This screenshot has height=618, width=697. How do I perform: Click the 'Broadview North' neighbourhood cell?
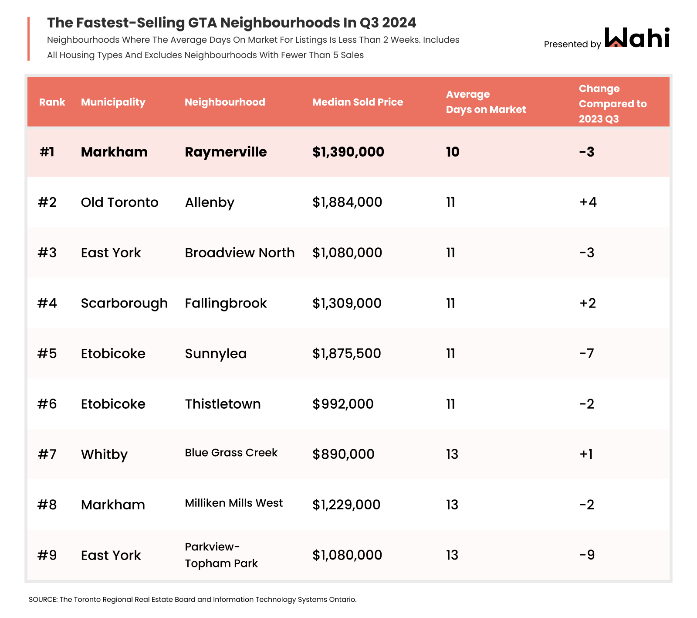pyautogui.click(x=240, y=253)
